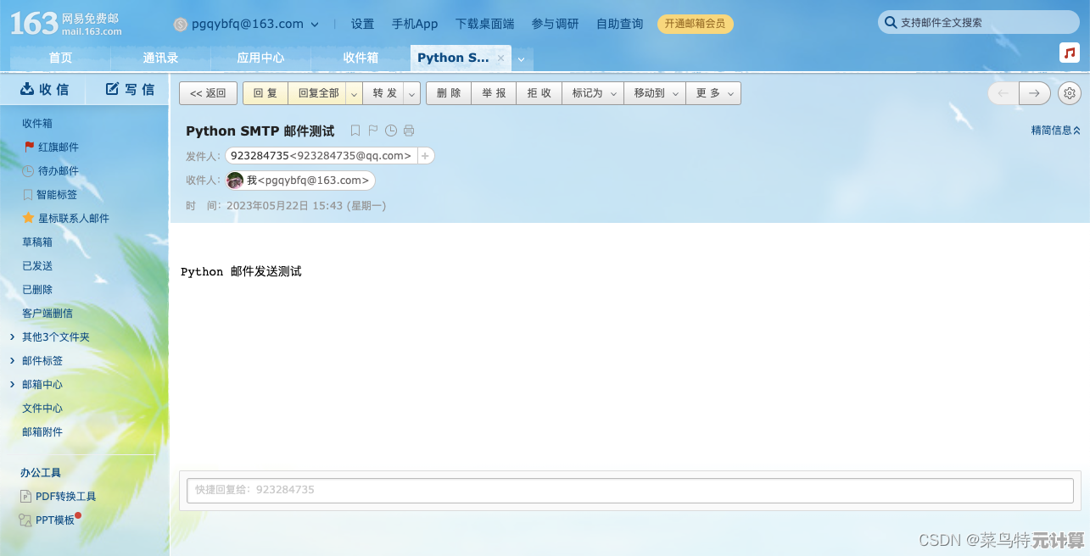Collapse details via 精简信息 link
1090x556 pixels.
click(1054, 130)
